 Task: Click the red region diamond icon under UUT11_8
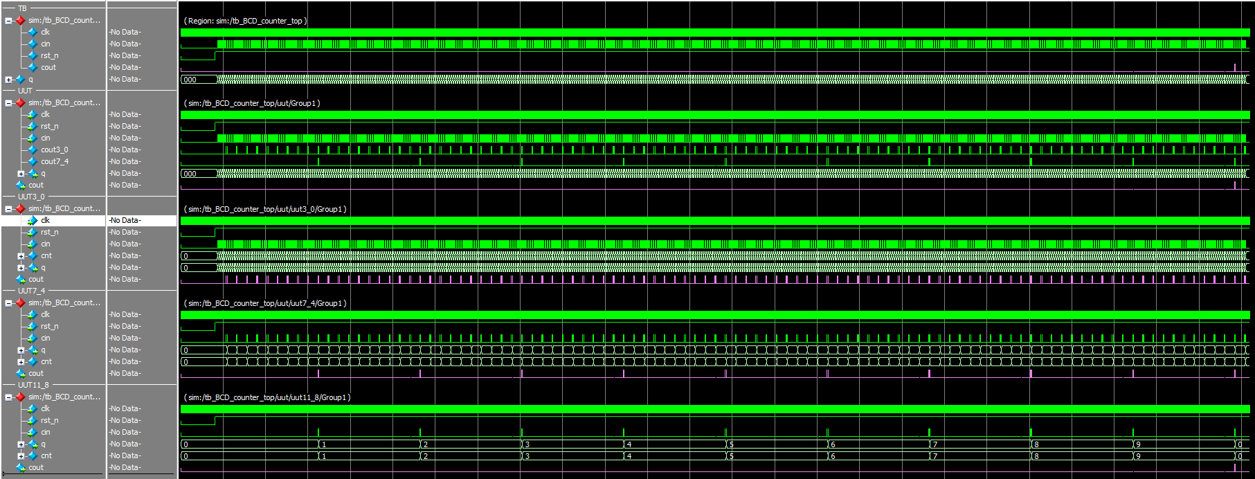coord(20,397)
